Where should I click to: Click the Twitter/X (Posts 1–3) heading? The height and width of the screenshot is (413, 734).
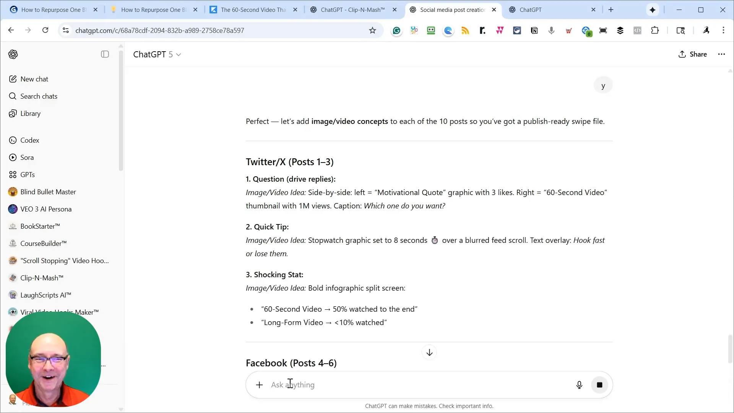289,162
